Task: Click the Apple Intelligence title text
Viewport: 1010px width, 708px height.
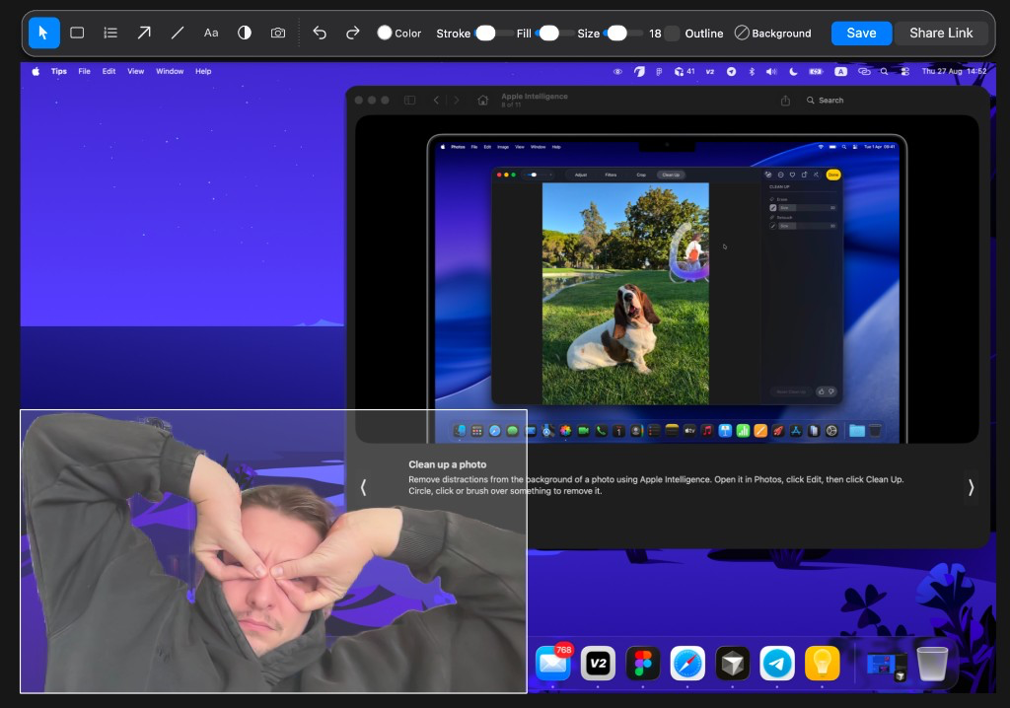Action: point(535,96)
